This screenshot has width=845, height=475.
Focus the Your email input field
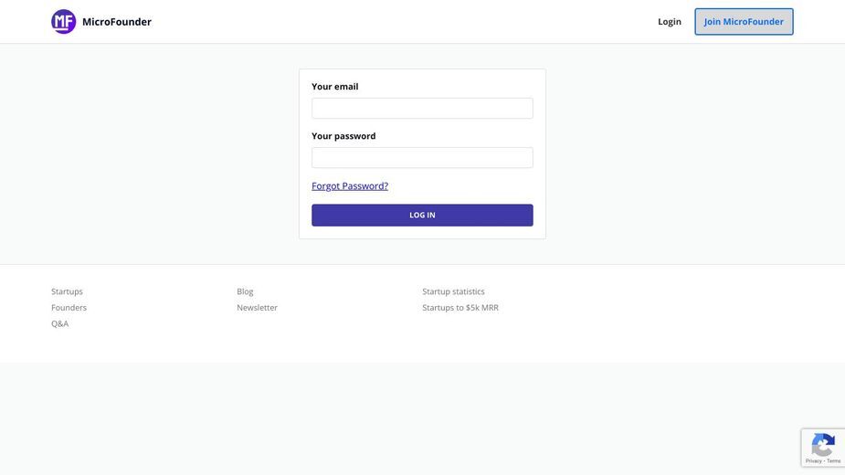point(422,109)
